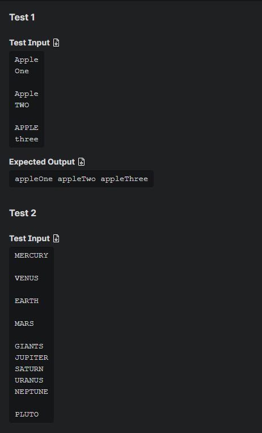Download the Test 1 input file icon

[x=56, y=43]
